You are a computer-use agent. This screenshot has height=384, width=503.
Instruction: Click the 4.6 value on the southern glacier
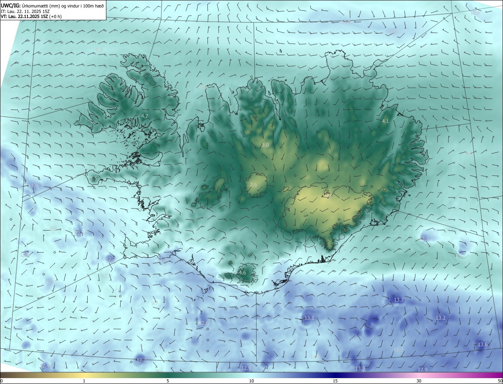coord(242,273)
